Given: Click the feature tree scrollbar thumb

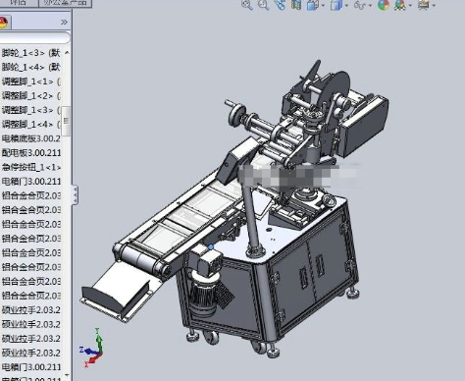Looking at the screenshot, I should tap(67, 121).
